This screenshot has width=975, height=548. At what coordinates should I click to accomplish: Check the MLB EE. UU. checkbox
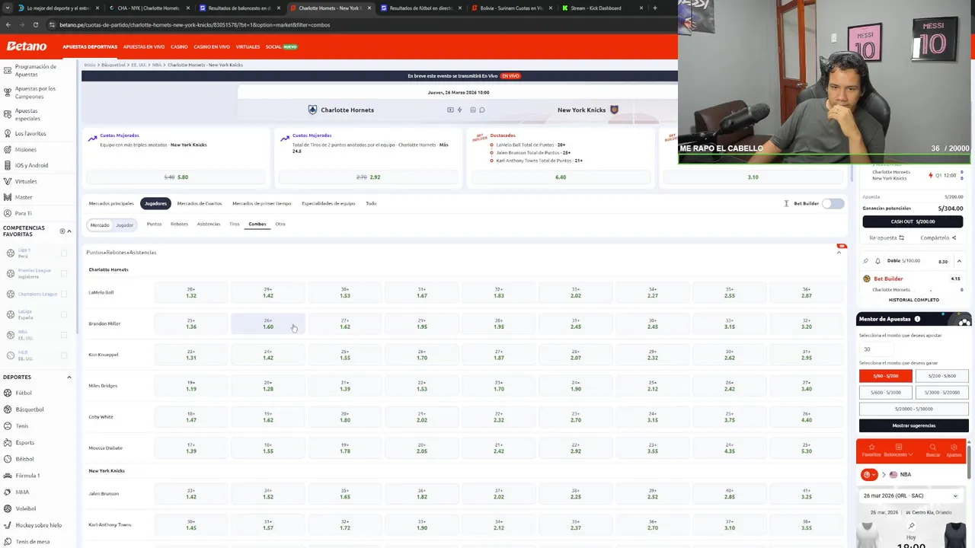pyautogui.click(x=64, y=355)
